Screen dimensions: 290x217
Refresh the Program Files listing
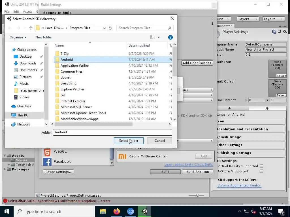110,28
